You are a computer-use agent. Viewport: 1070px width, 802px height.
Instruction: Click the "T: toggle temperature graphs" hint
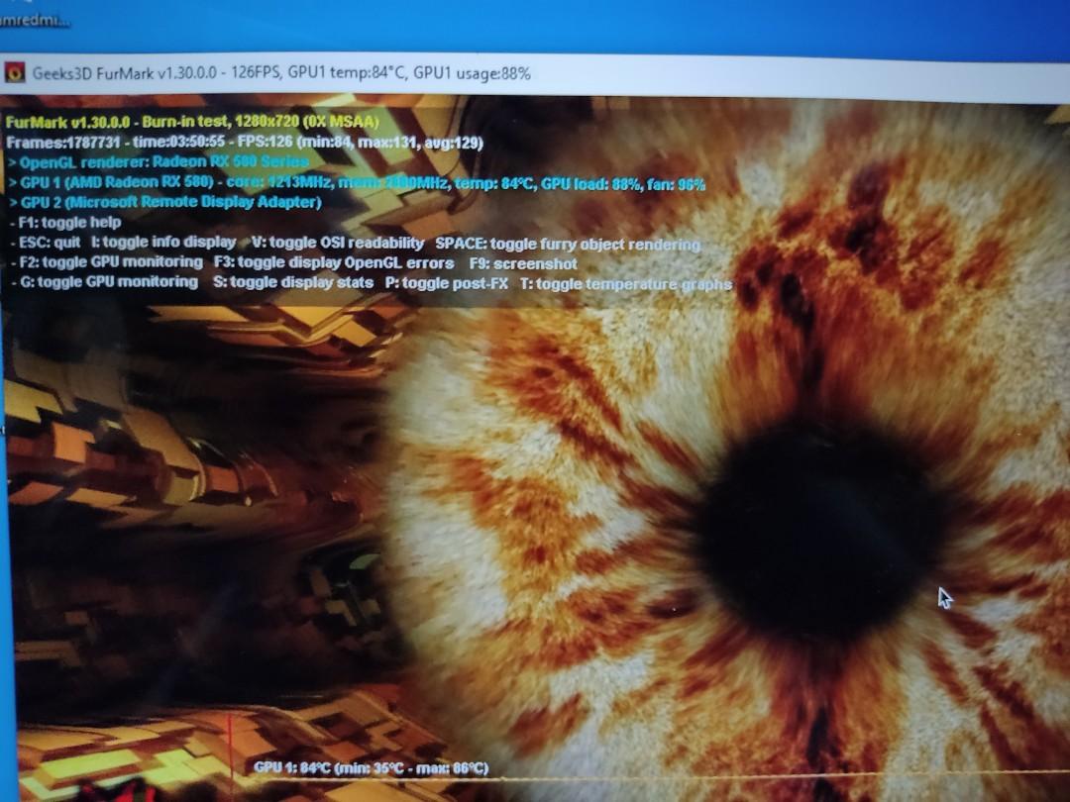tap(626, 284)
